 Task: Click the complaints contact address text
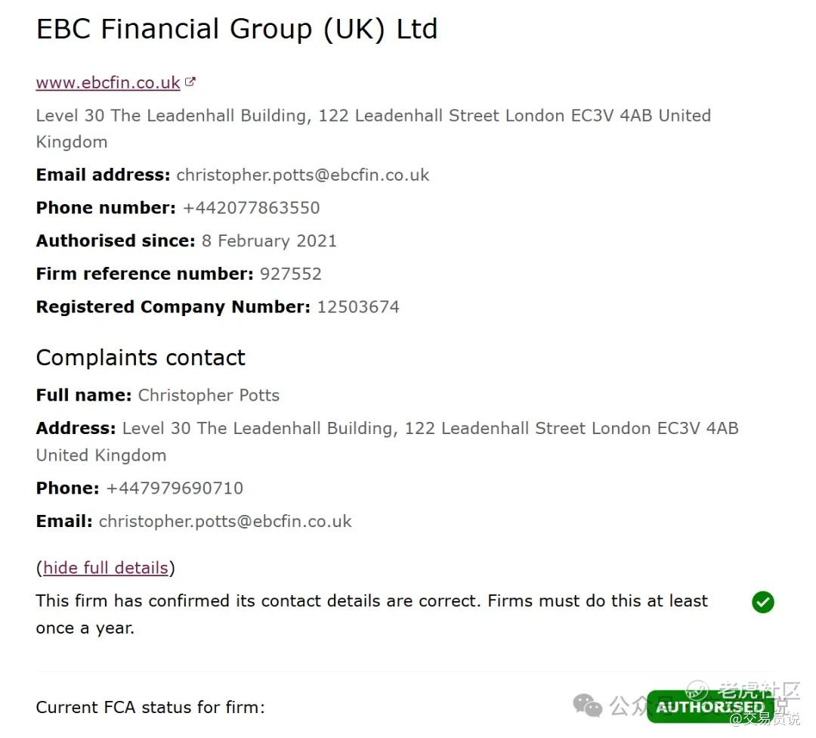click(430, 429)
